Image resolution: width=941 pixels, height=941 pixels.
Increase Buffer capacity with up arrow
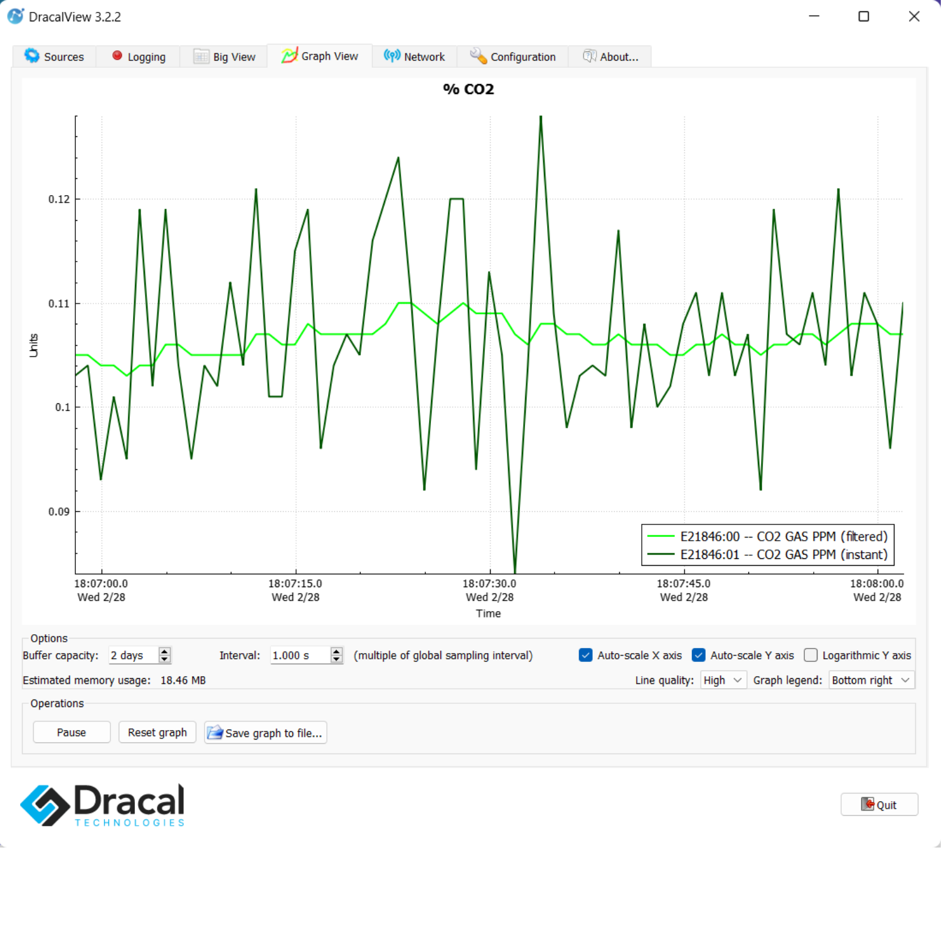[164, 651]
